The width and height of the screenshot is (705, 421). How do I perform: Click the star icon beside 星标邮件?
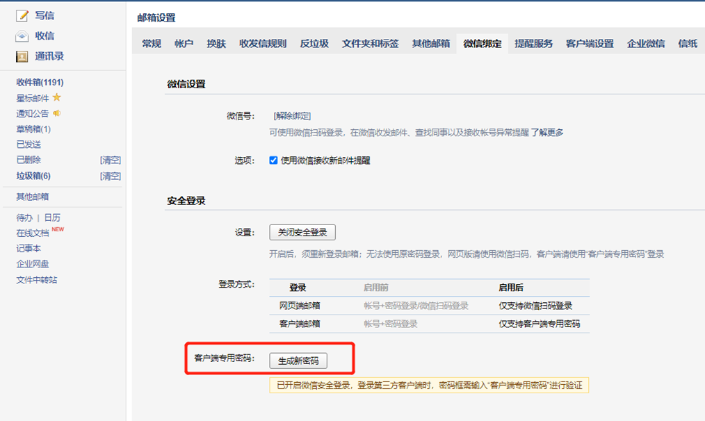[x=56, y=97]
